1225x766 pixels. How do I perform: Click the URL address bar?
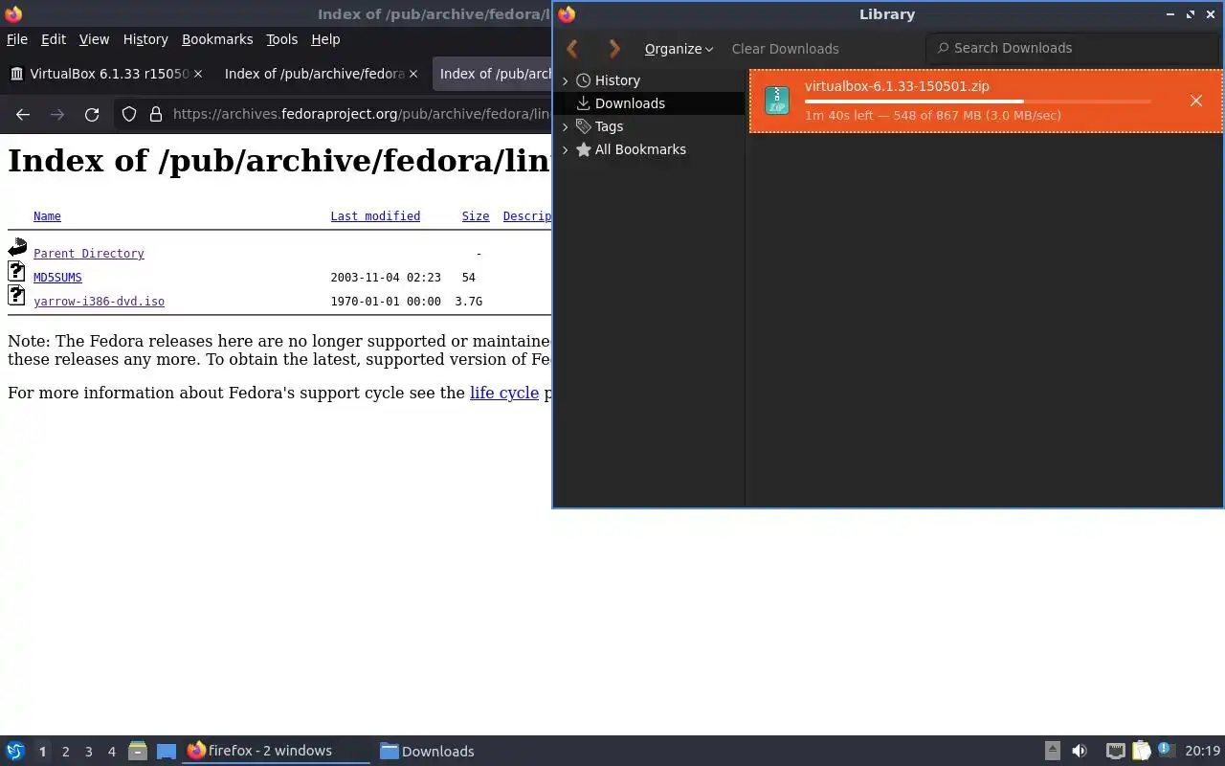point(362,114)
